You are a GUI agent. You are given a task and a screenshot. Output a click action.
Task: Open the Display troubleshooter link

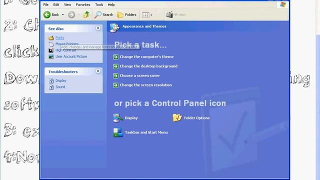[x=61, y=80]
